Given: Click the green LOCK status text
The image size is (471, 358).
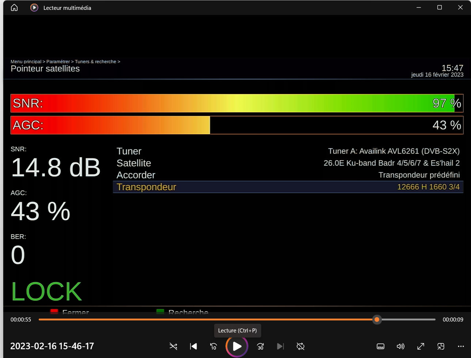Looking at the screenshot, I should 46,292.
